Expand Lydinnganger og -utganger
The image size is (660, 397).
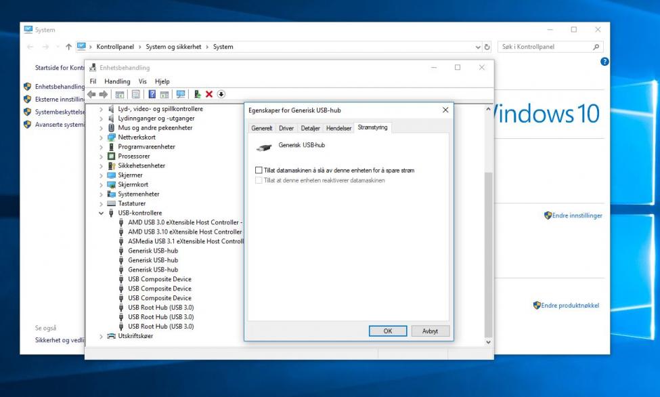click(x=101, y=119)
